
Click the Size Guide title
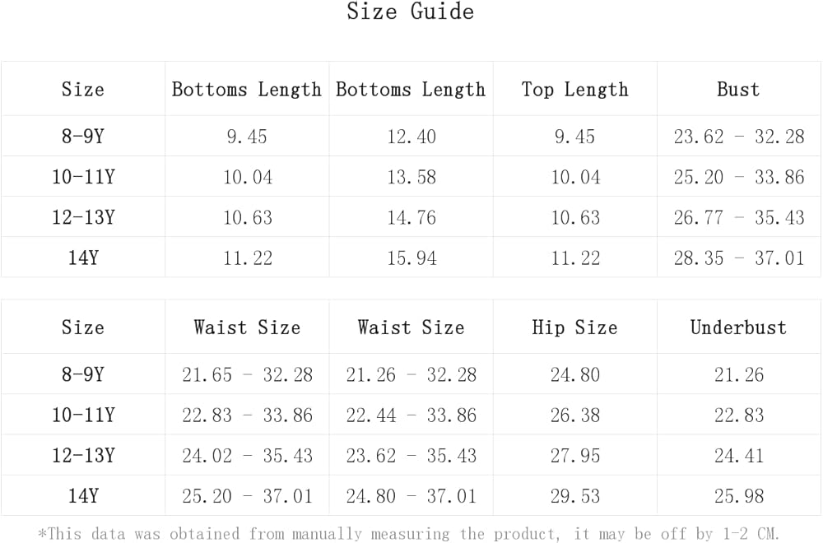coord(410,12)
